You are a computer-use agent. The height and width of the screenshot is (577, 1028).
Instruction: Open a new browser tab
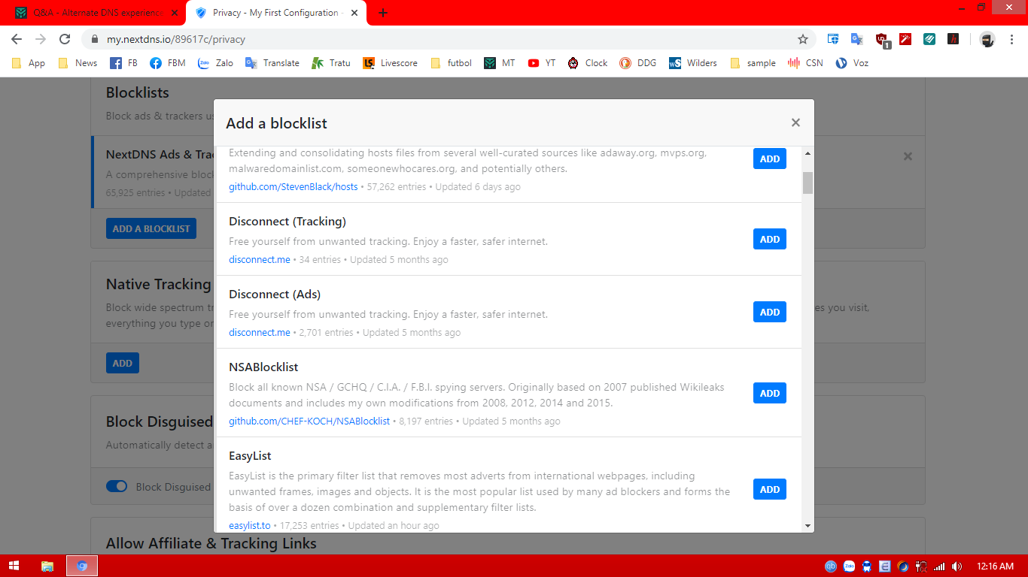[383, 13]
